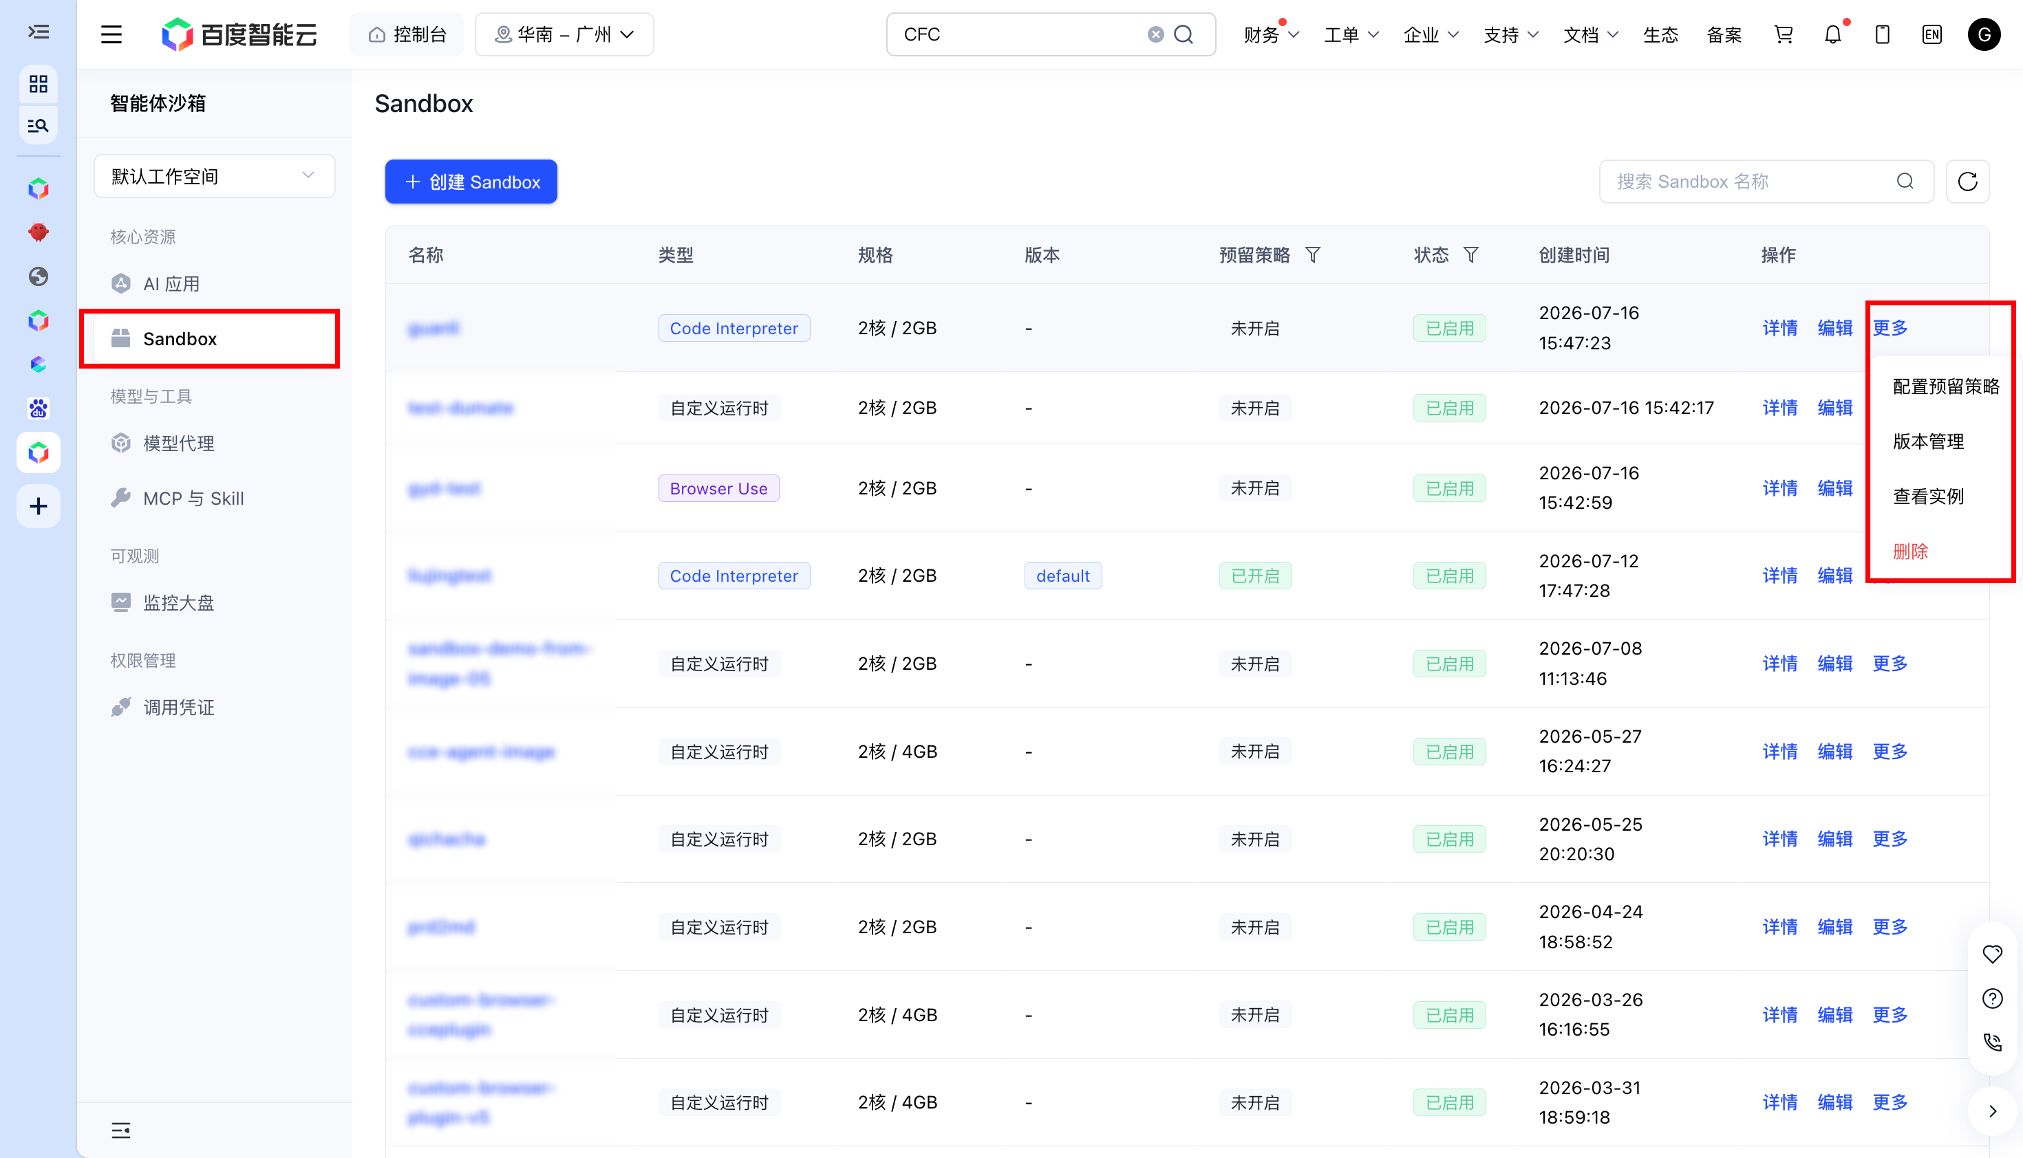Click the Baidu paw icon in left rail
The height and width of the screenshot is (1158, 2023).
tap(39, 408)
